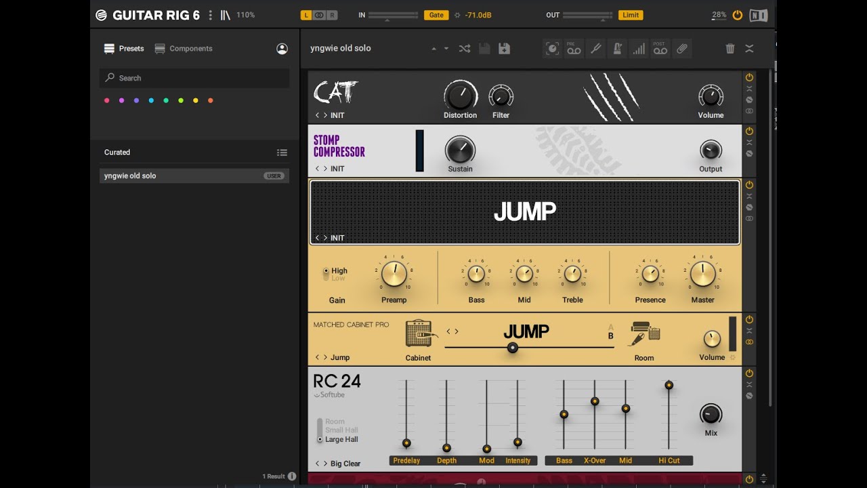Click the info icon next to 1 Result
Image resolution: width=867 pixels, height=488 pixels.
pos(292,476)
